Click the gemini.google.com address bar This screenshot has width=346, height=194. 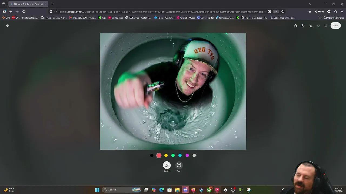coord(162,12)
